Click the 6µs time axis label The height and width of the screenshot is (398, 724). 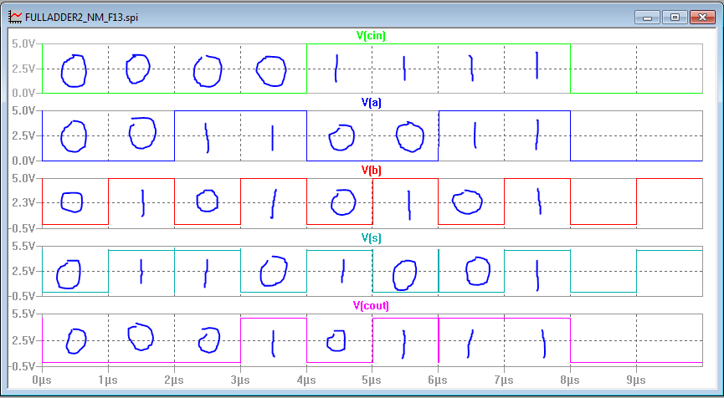[x=439, y=380]
